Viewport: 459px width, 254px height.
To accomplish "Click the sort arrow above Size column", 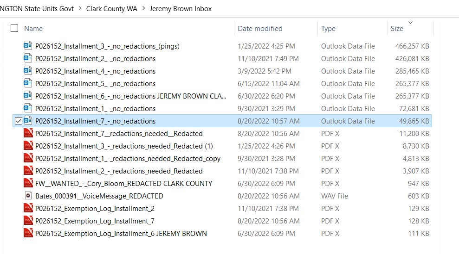I will click(x=410, y=22).
